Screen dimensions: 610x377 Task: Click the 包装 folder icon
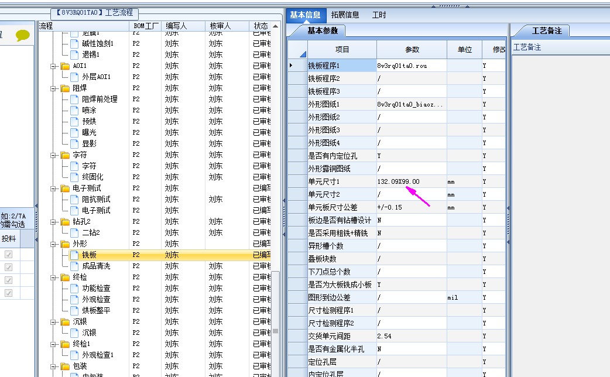click(x=65, y=366)
